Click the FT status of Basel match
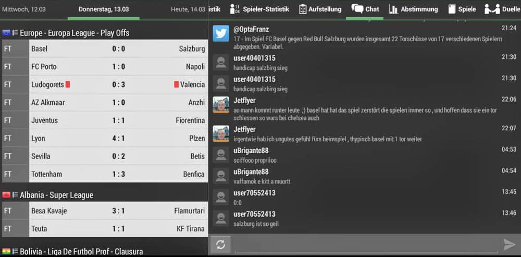The image size is (521, 257). click(x=8, y=48)
